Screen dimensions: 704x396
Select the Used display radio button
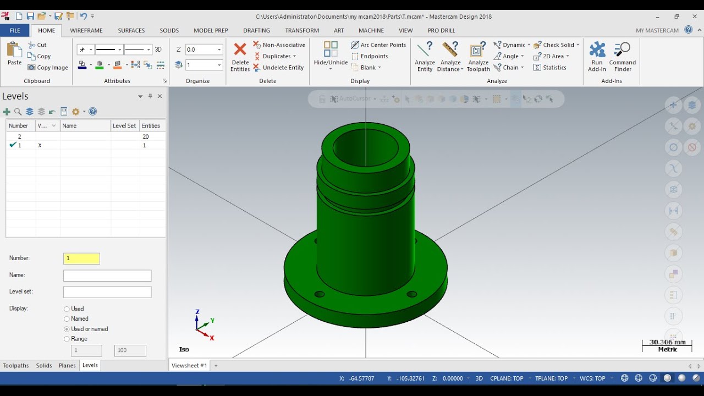67,309
